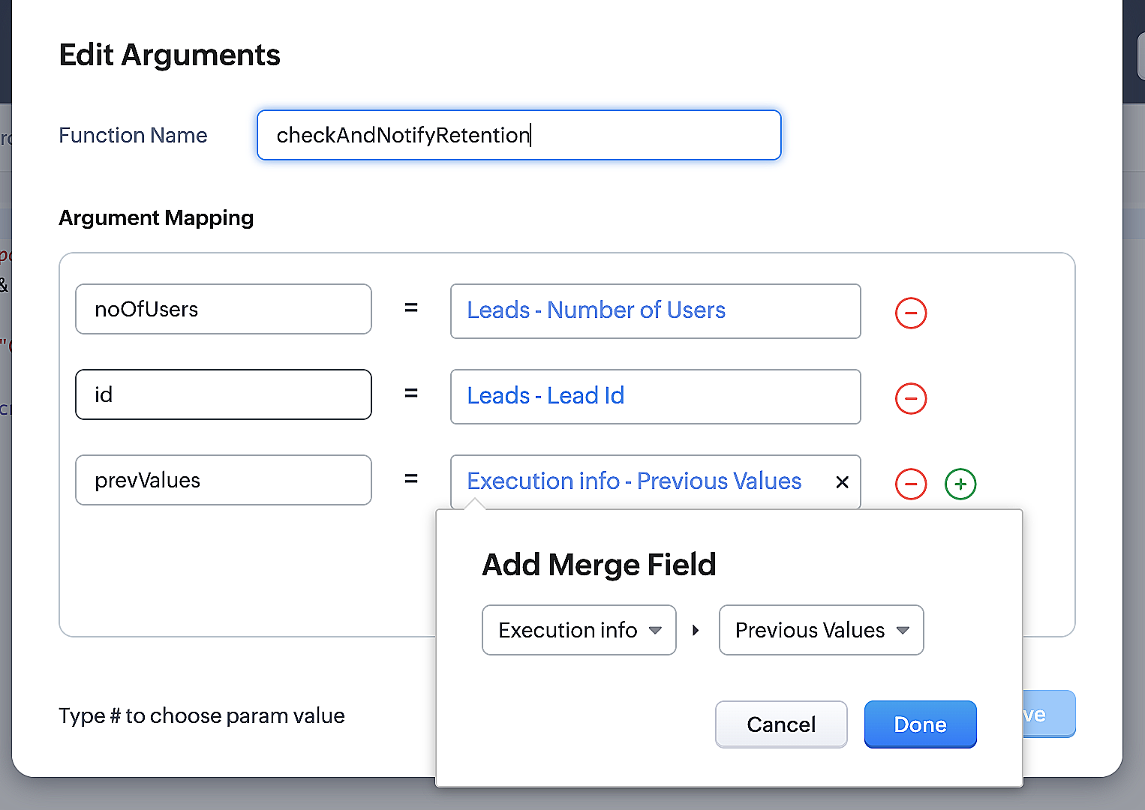Viewport: 1145px width, 810px height.
Task: Click the Execution info - Previous Values text
Action: tap(634, 481)
